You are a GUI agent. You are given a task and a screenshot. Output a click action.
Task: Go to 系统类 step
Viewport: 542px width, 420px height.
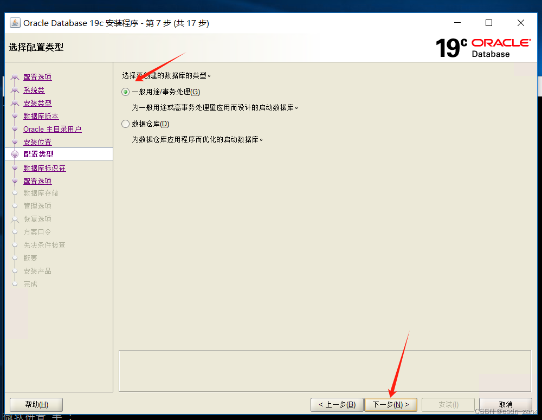tap(34, 90)
